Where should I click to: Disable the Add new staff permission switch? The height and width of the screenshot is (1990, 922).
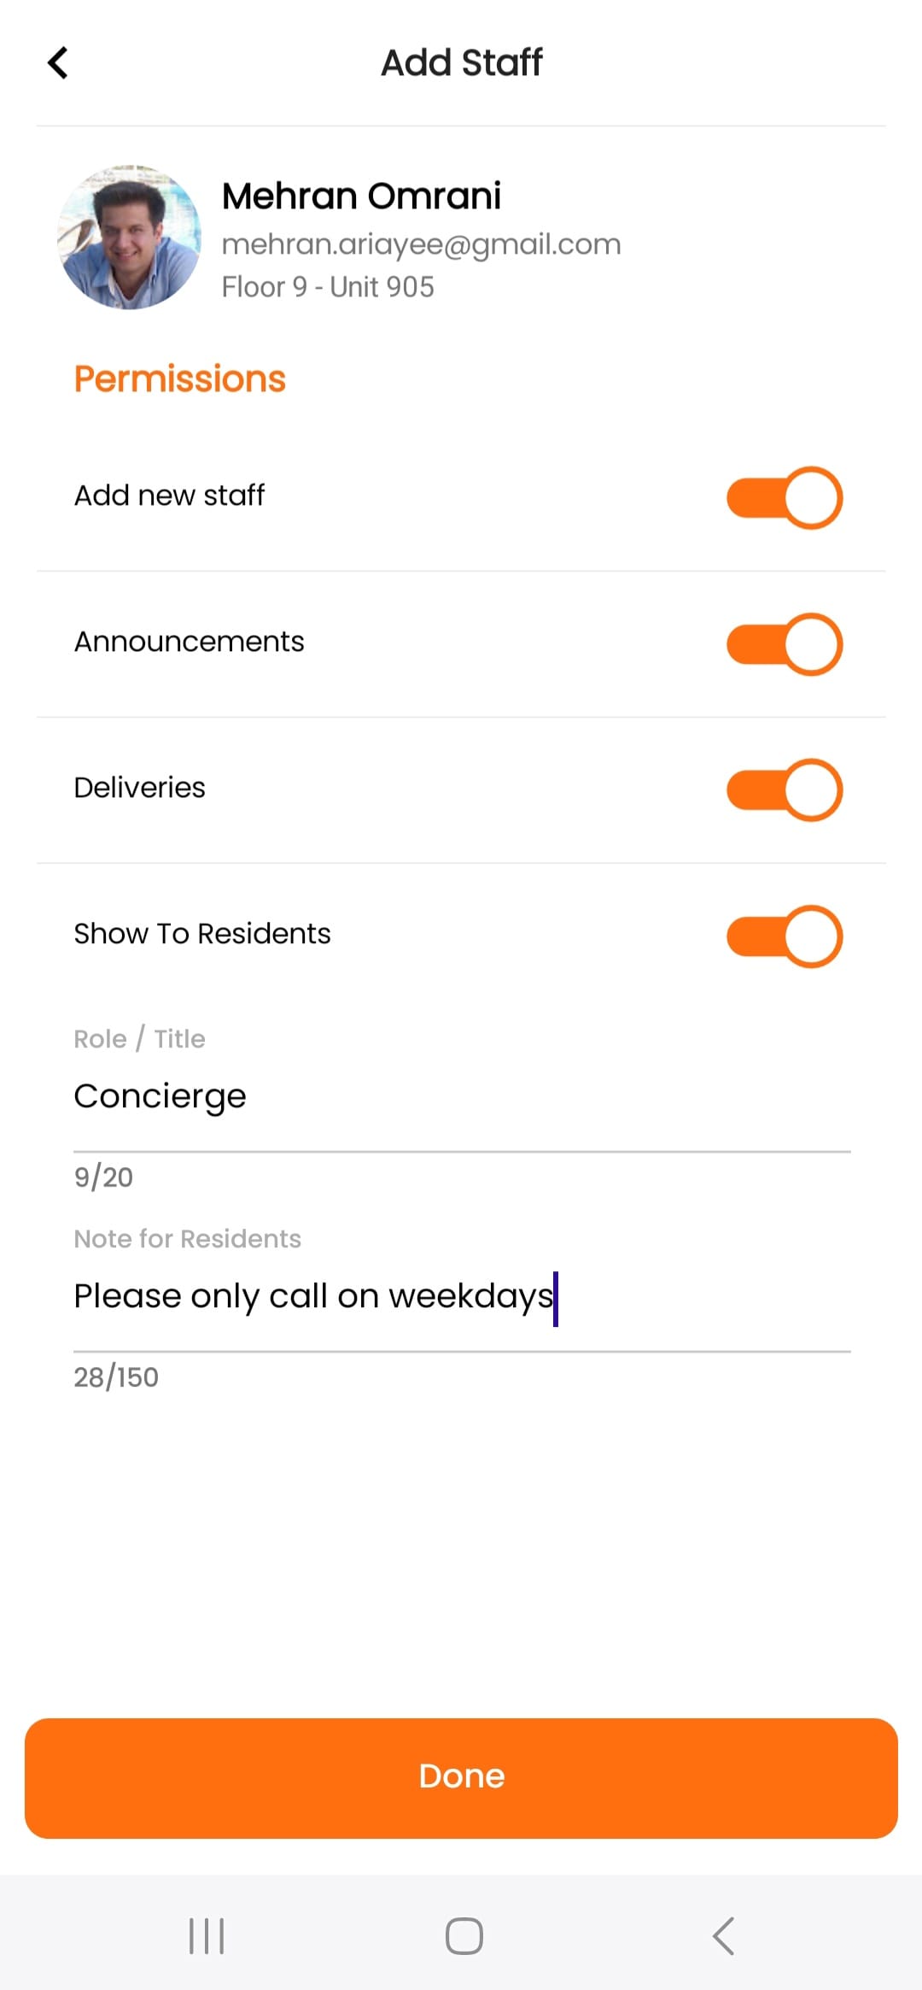pos(784,497)
